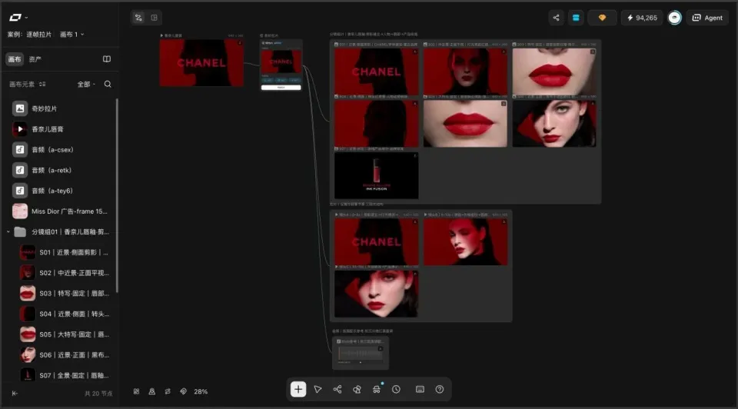The height and width of the screenshot is (409, 738).
Task: Select the pointer cursor tool
Action: coord(317,389)
